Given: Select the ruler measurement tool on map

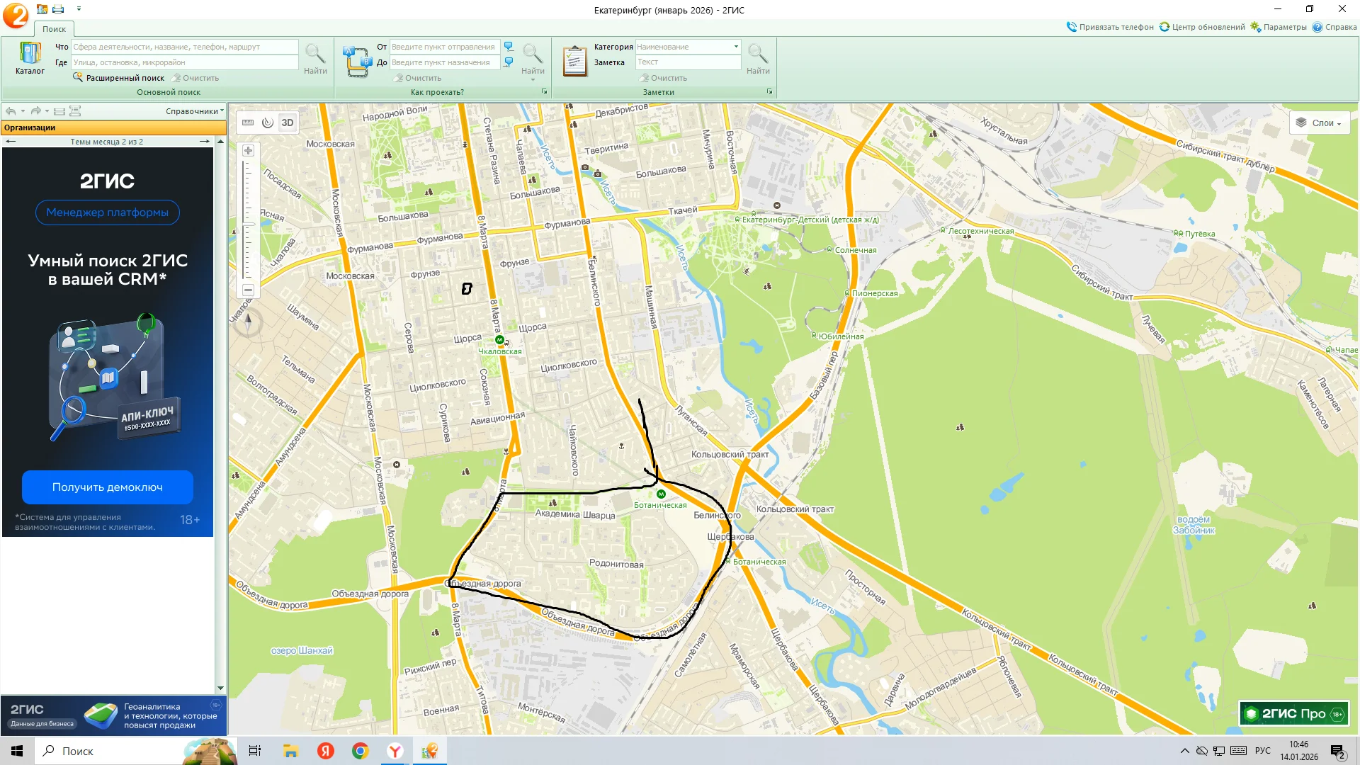Looking at the screenshot, I should click(x=248, y=123).
